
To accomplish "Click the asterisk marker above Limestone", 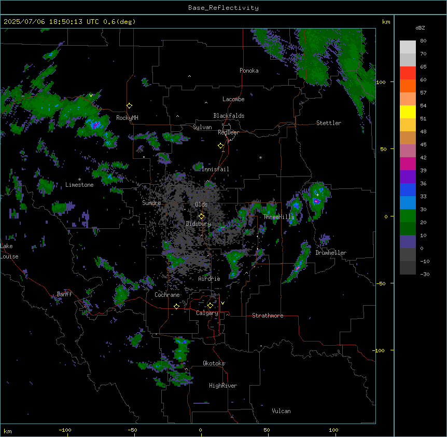I will 79,180.
